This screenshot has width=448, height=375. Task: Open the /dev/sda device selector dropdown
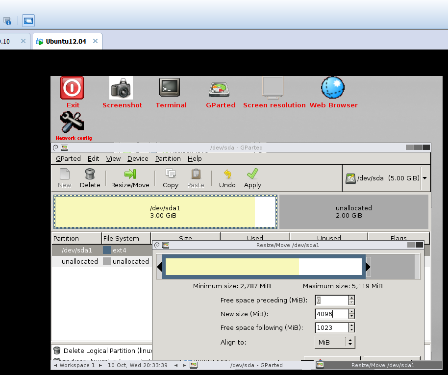pyautogui.click(x=424, y=178)
